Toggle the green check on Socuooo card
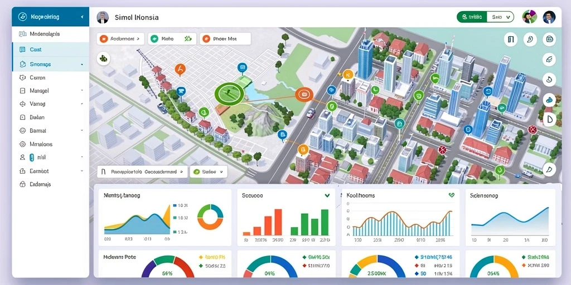This screenshot has height=285, width=571. click(327, 195)
